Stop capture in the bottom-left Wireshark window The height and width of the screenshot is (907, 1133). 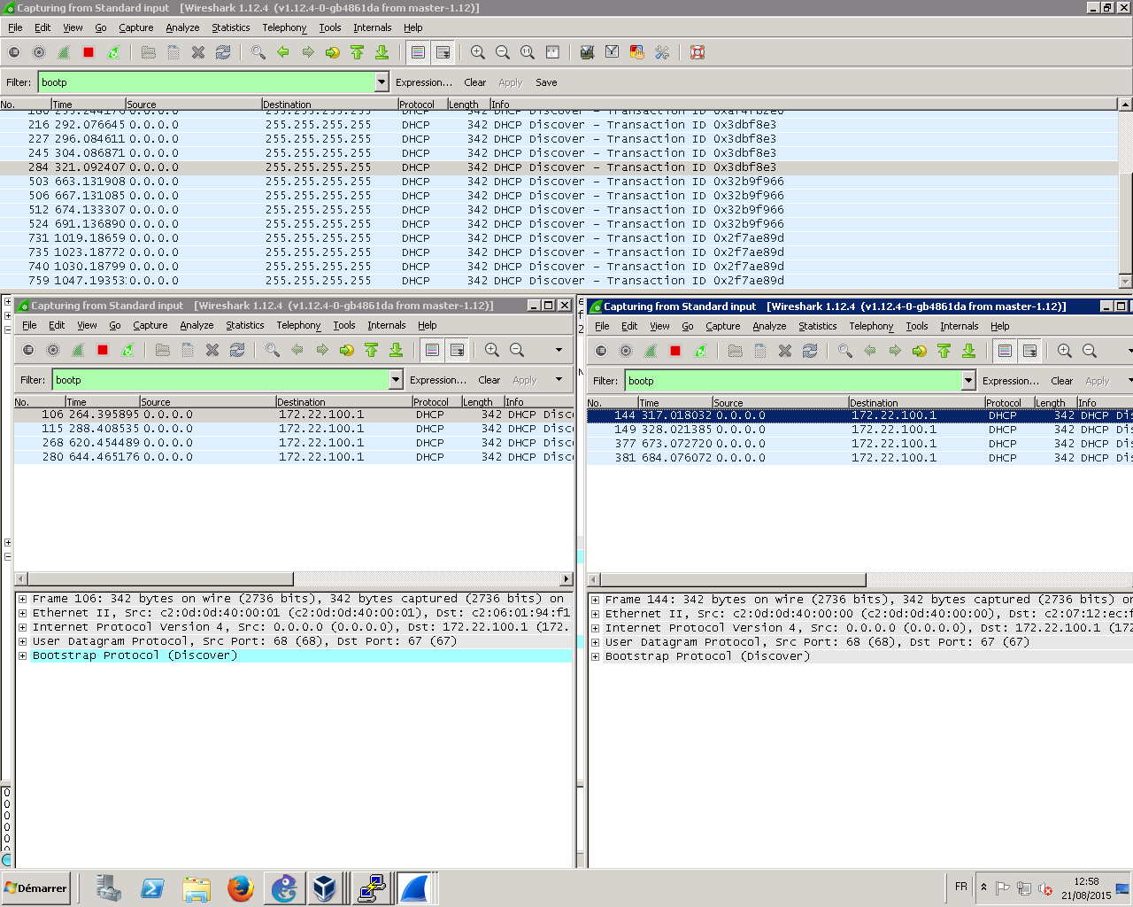[x=103, y=350]
